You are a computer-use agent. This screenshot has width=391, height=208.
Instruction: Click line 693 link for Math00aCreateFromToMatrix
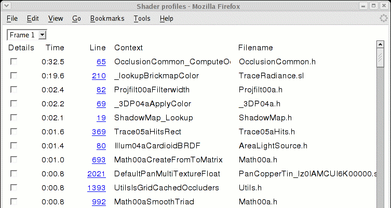click(x=99, y=160)
